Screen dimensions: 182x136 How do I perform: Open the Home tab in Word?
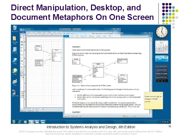coord(72,36)
